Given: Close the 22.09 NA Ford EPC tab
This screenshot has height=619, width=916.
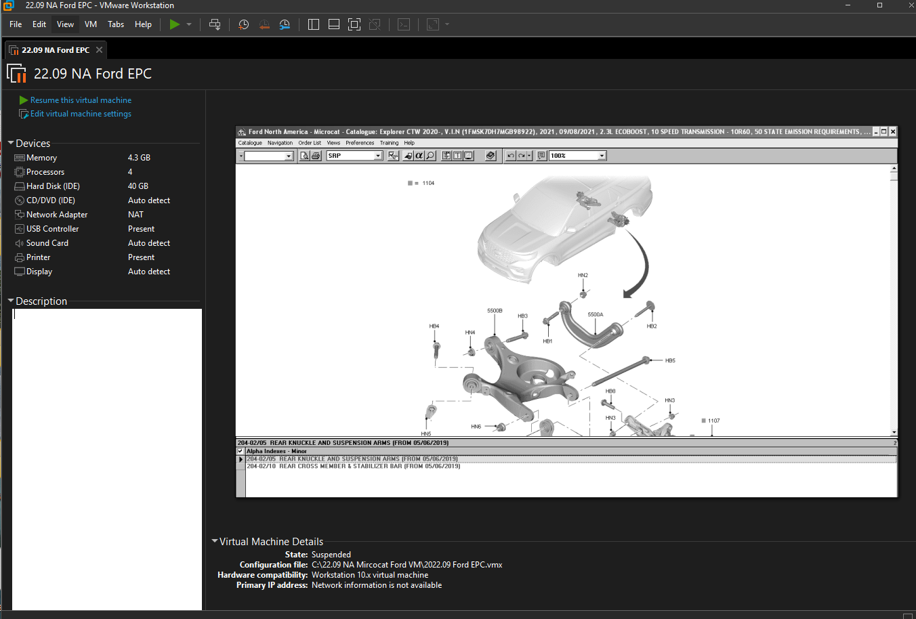Looking at the screenshot, I should (99, 50).
